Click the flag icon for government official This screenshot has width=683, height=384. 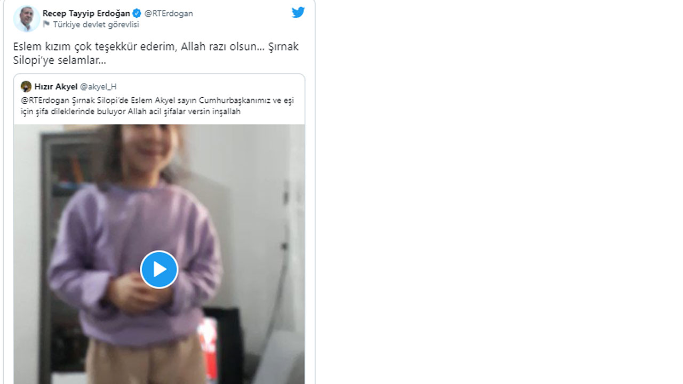[46, 24]
